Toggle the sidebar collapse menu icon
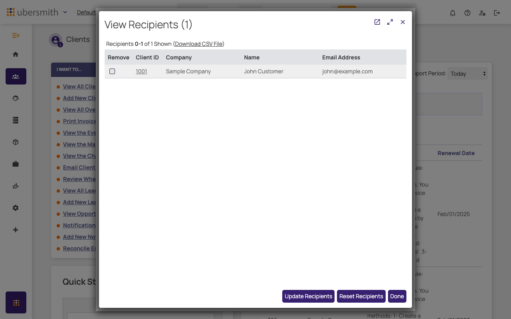511x319 pixels. tap(16, 35)
